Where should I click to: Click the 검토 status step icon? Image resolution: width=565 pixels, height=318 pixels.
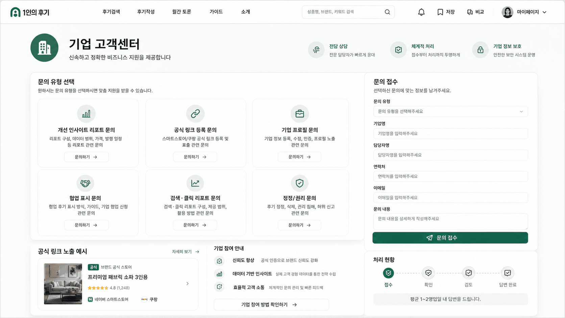pyautogui.click(x=468, y=273)
